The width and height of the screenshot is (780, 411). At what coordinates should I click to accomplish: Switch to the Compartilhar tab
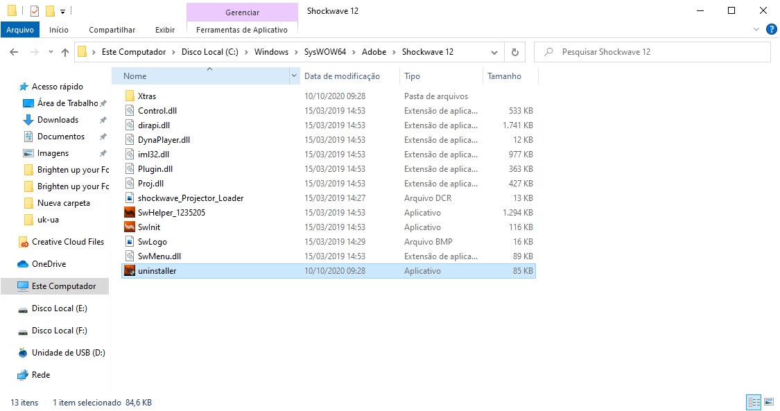pyautogui.click(x=112, y=30)
